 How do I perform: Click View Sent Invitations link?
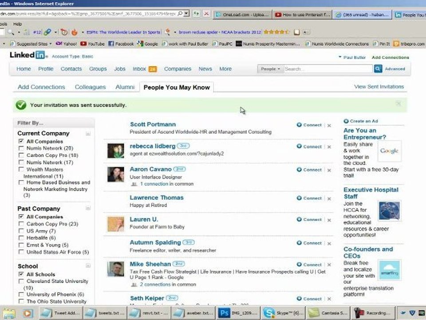[379, 87]
